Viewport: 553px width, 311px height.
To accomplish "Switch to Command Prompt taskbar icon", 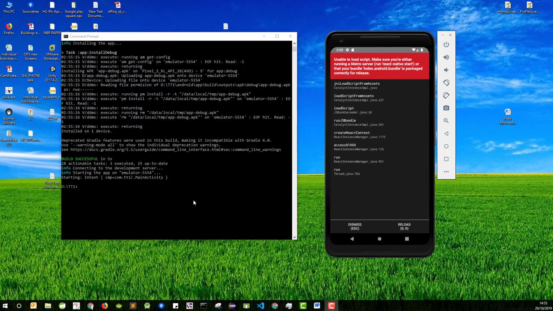I will (x=203, y=306).
